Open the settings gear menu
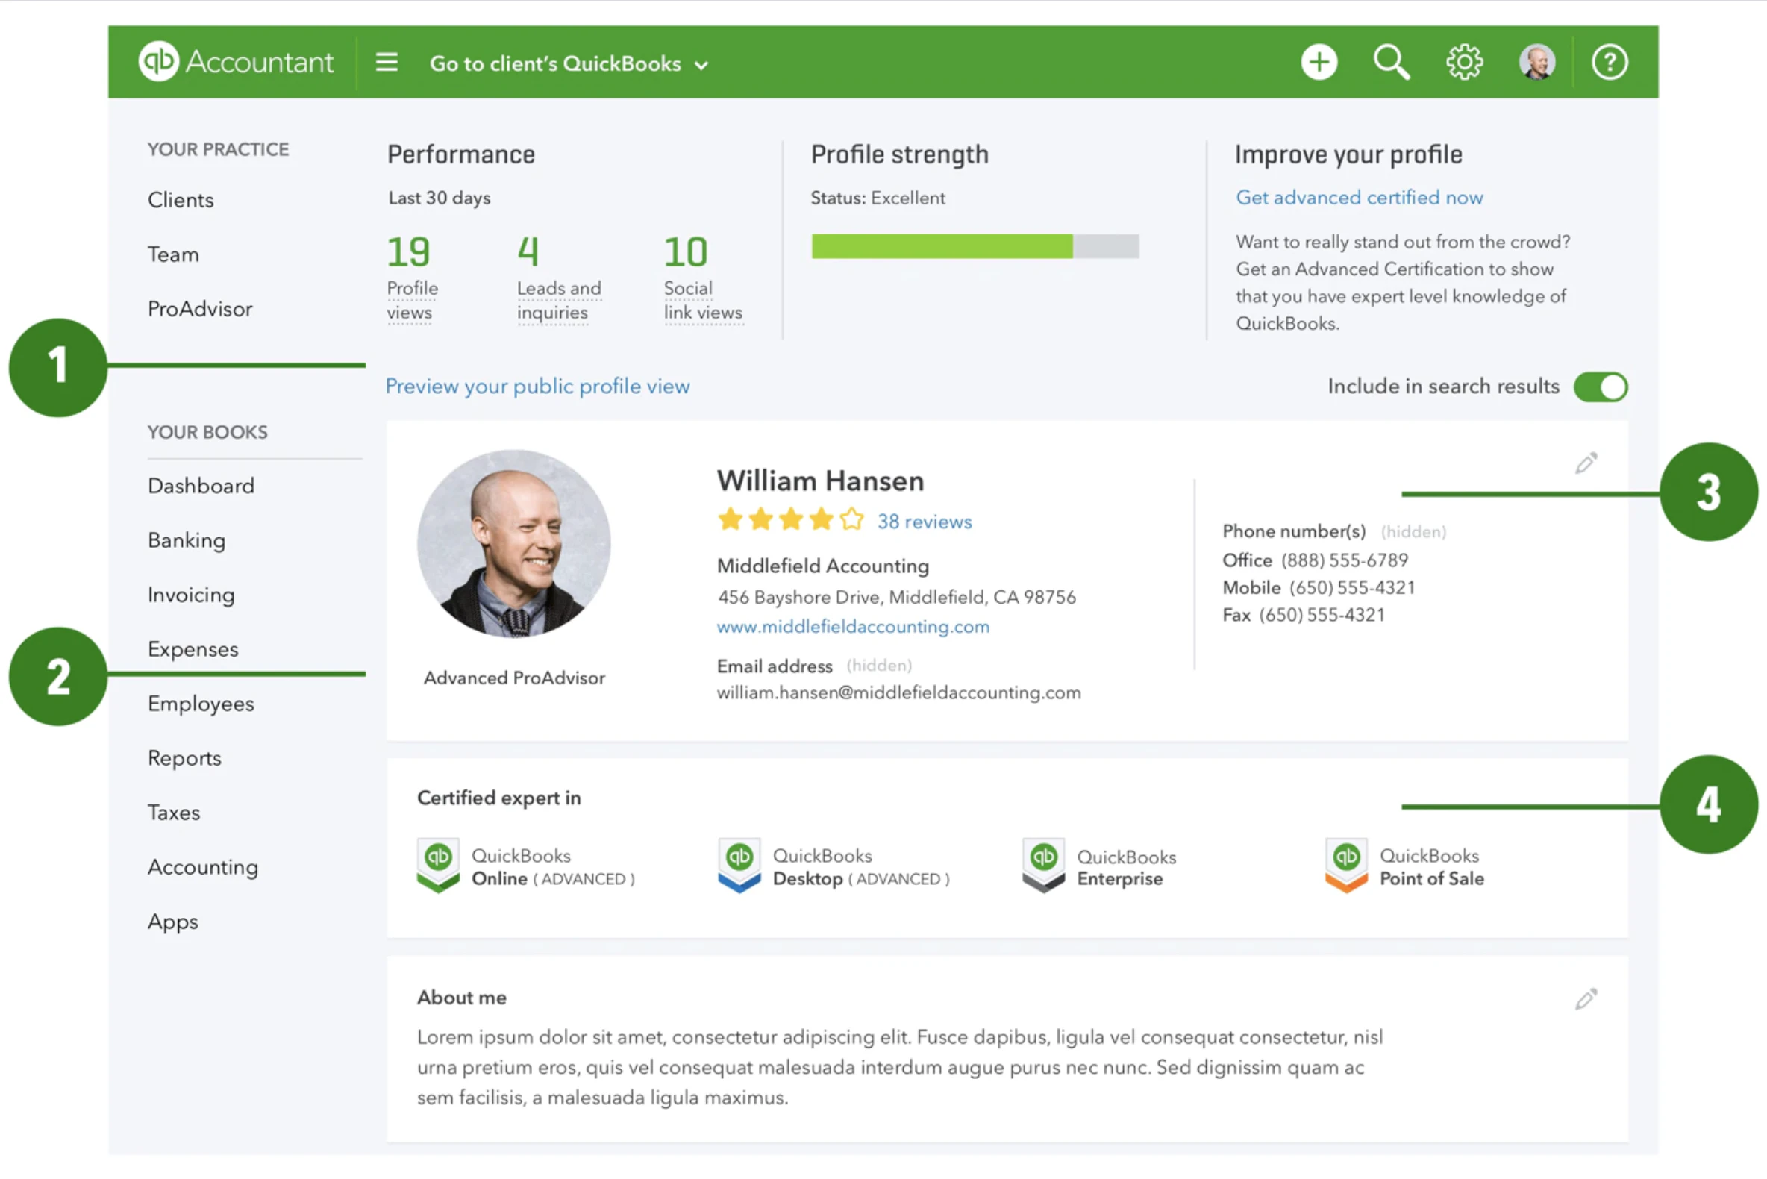This screenshot has width=1767, height=1179. pyautogui.click(x=1463, y=61)
